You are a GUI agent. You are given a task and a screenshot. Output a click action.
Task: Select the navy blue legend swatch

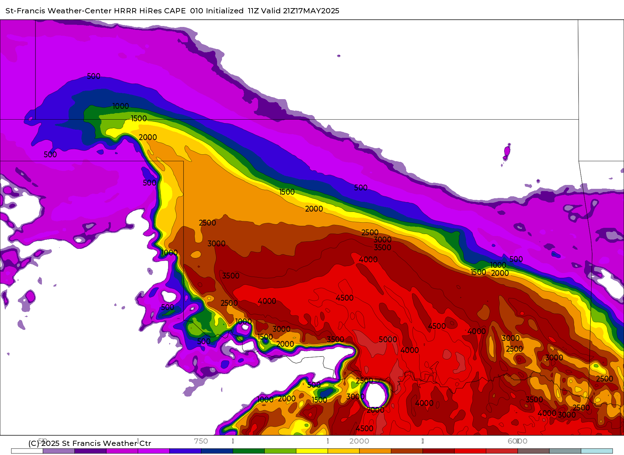217,451
